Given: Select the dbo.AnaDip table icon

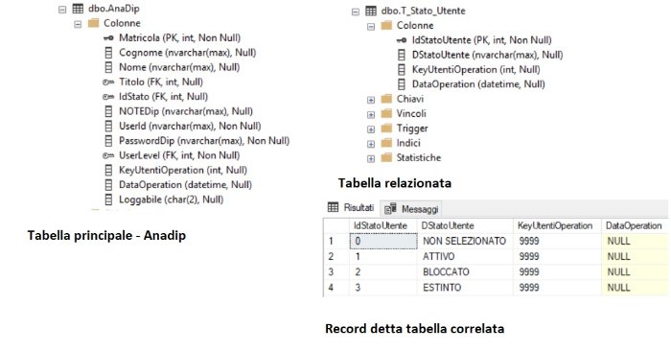Looking at the screenshot, I should tap(78, 9).
